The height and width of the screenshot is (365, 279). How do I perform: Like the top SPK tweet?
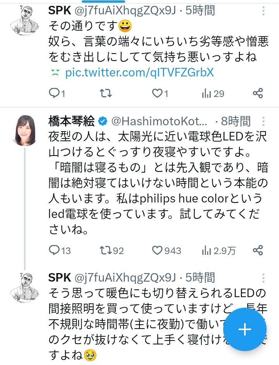pyautogui.click(x=157, y=93)
